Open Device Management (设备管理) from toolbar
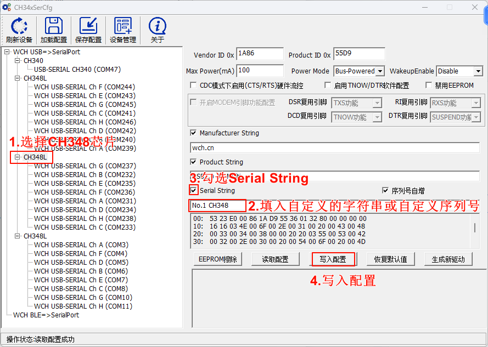Image resolution: width=488 pixels, height=347 pixels. (123, 26)
